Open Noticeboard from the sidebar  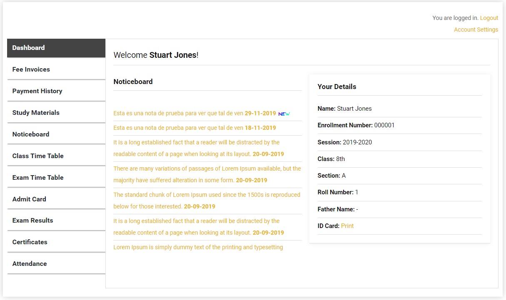coord(56,134)
